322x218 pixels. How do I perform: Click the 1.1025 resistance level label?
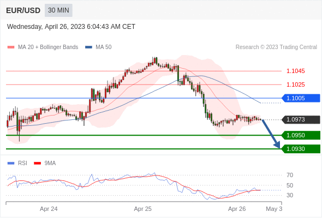coord(295,84)
